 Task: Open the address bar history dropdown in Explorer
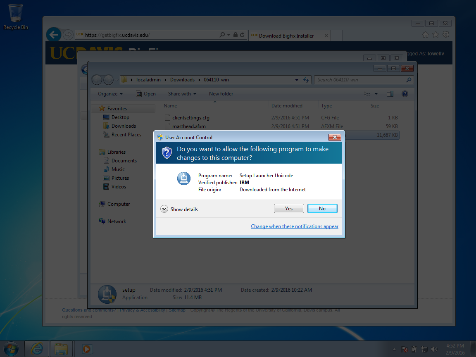point(297,80)
